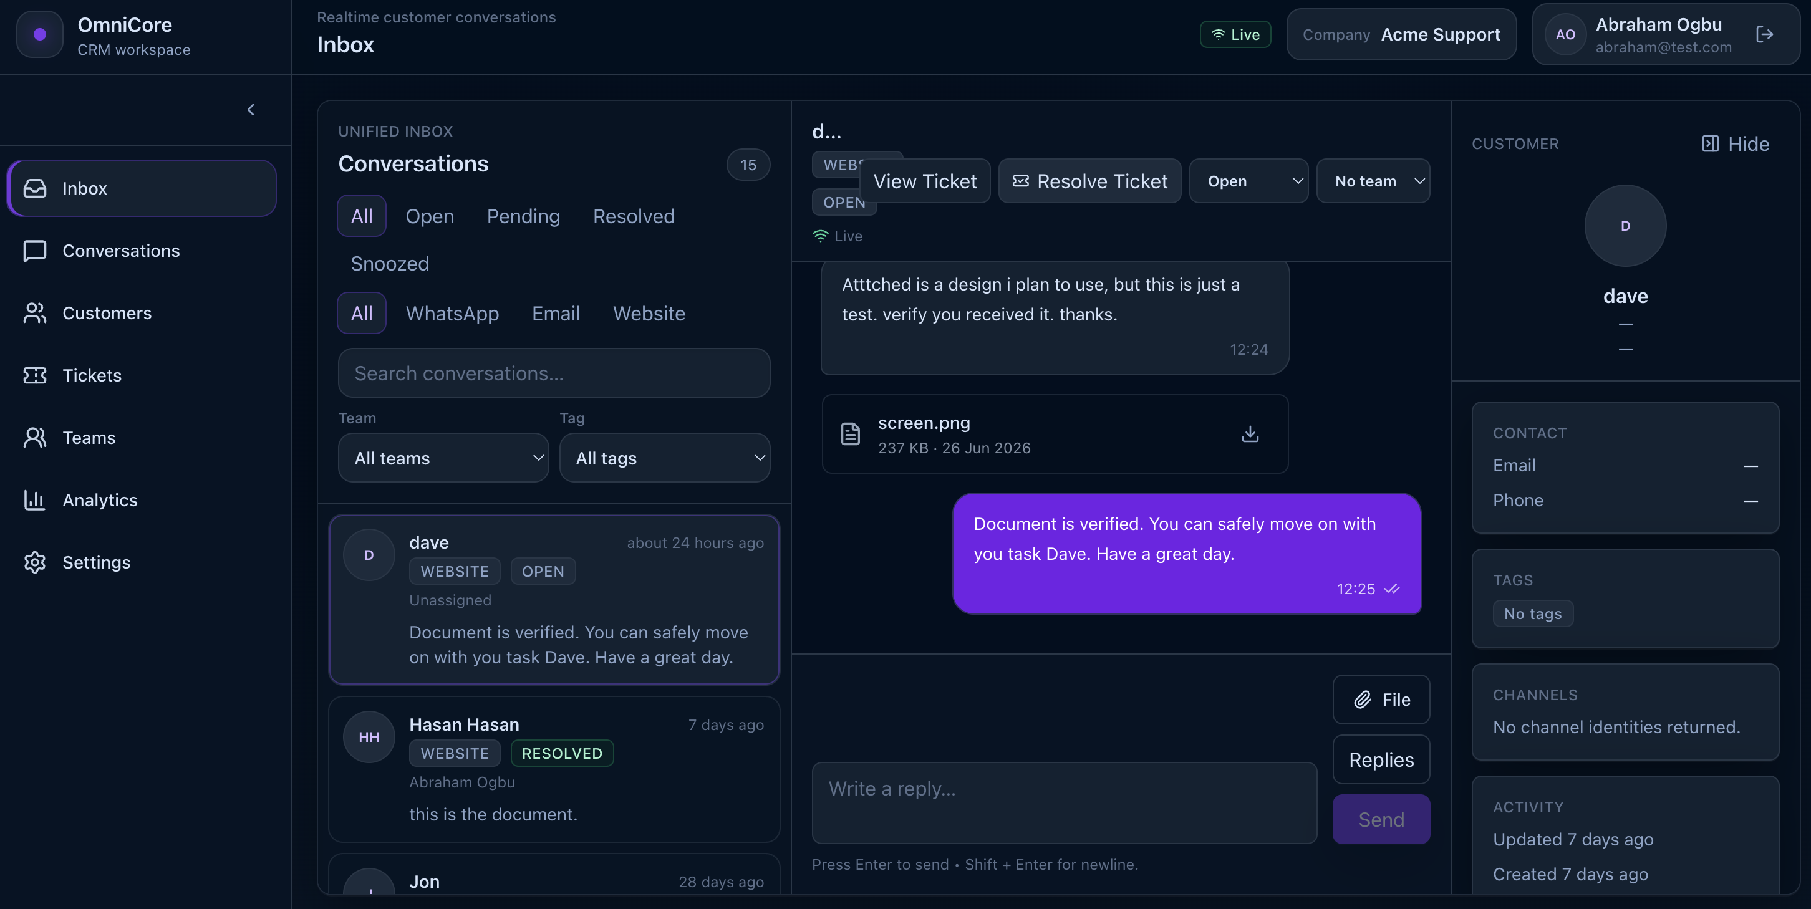The height and width of the screenshot is (909, 1811).
Task: Expand the All teams filter dropdown
Action: pos(443,458)
